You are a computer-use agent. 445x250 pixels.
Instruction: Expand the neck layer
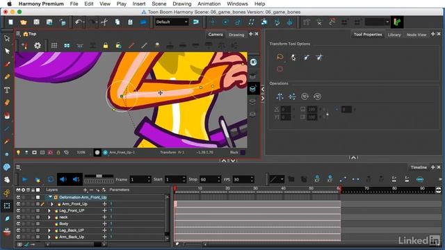pos(49,217)
